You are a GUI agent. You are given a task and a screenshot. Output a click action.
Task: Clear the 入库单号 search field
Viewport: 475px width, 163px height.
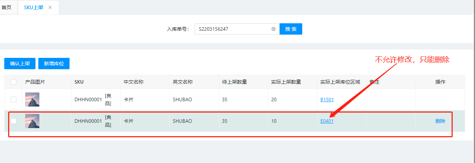[x=274, y=29]
